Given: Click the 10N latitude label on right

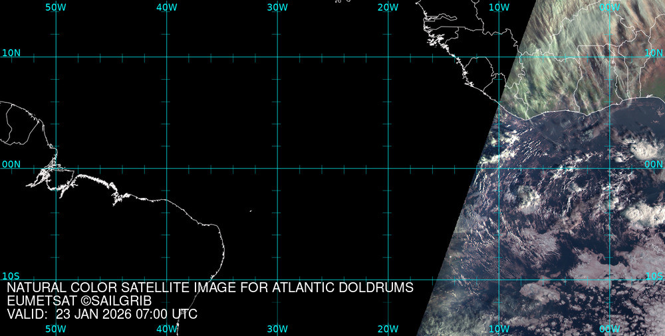Looking at the screenshot, I should (654, 52).
